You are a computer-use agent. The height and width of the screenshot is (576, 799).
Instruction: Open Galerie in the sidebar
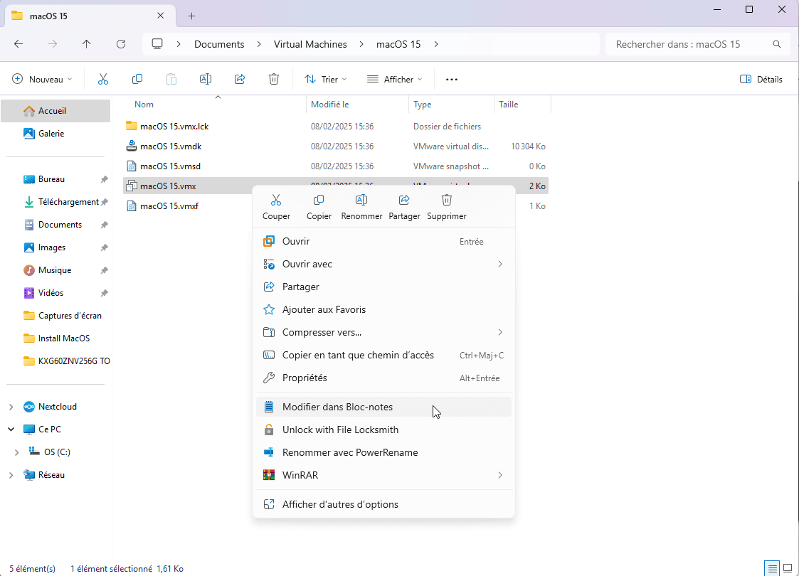click(51, 134)
